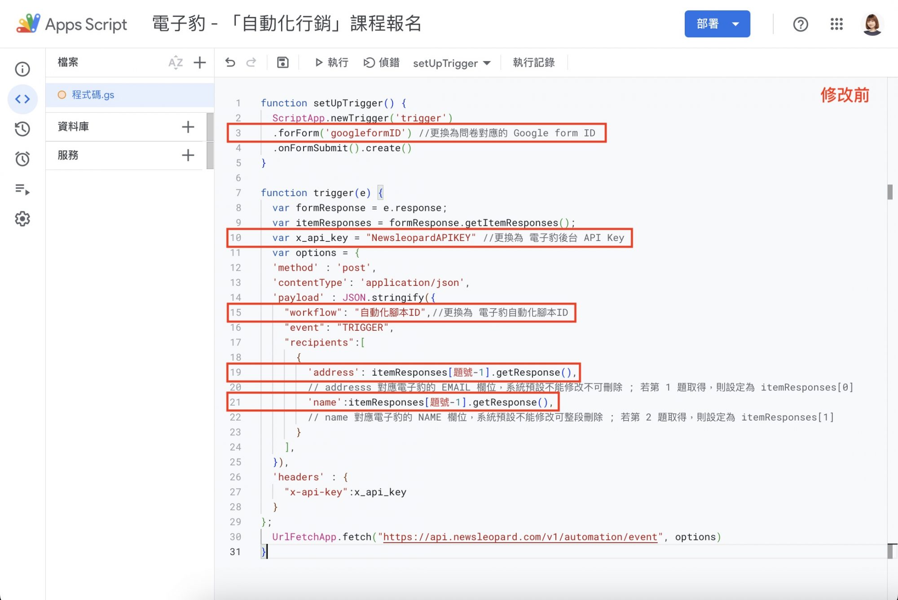898x600 pixels.
Task: Open the help question mark icon
Action: coord(801,24)
